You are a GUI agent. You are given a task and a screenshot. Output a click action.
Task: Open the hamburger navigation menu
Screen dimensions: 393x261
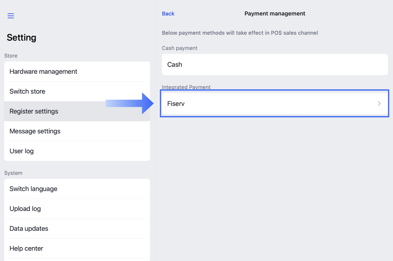coord(11,16)
